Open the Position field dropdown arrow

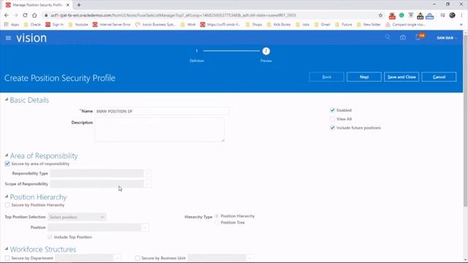146,227
